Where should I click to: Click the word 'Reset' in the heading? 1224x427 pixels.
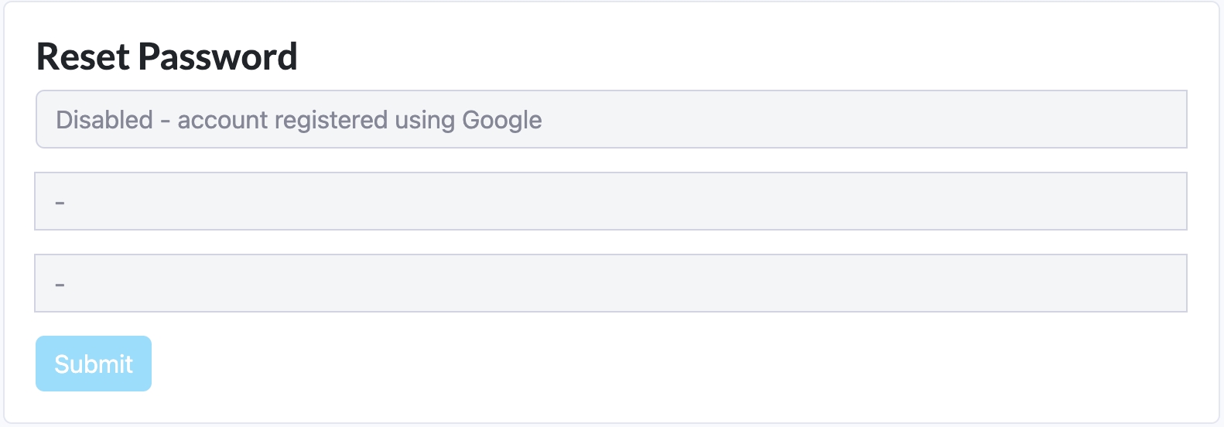pos(83,56)
